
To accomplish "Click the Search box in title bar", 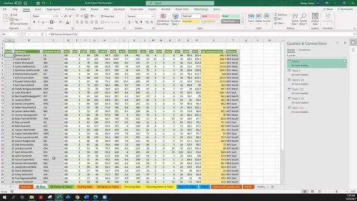I will tap(180, 3).
